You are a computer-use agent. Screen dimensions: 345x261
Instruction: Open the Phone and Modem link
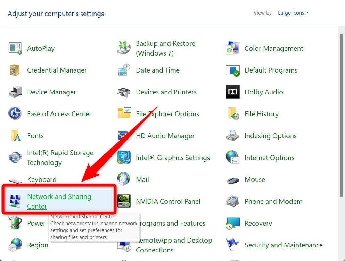tap(273, 201)
